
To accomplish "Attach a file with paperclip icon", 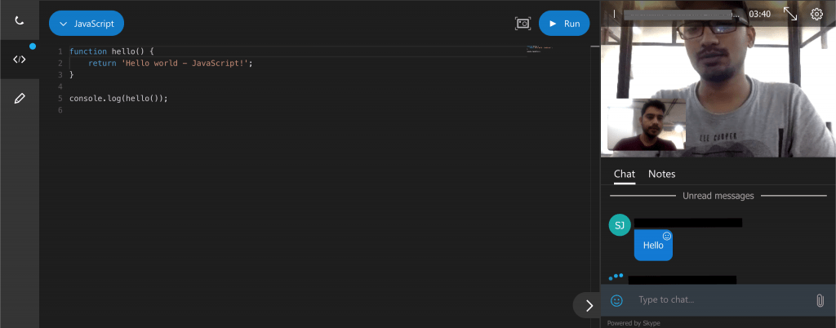I will click(x=820, y=300).
